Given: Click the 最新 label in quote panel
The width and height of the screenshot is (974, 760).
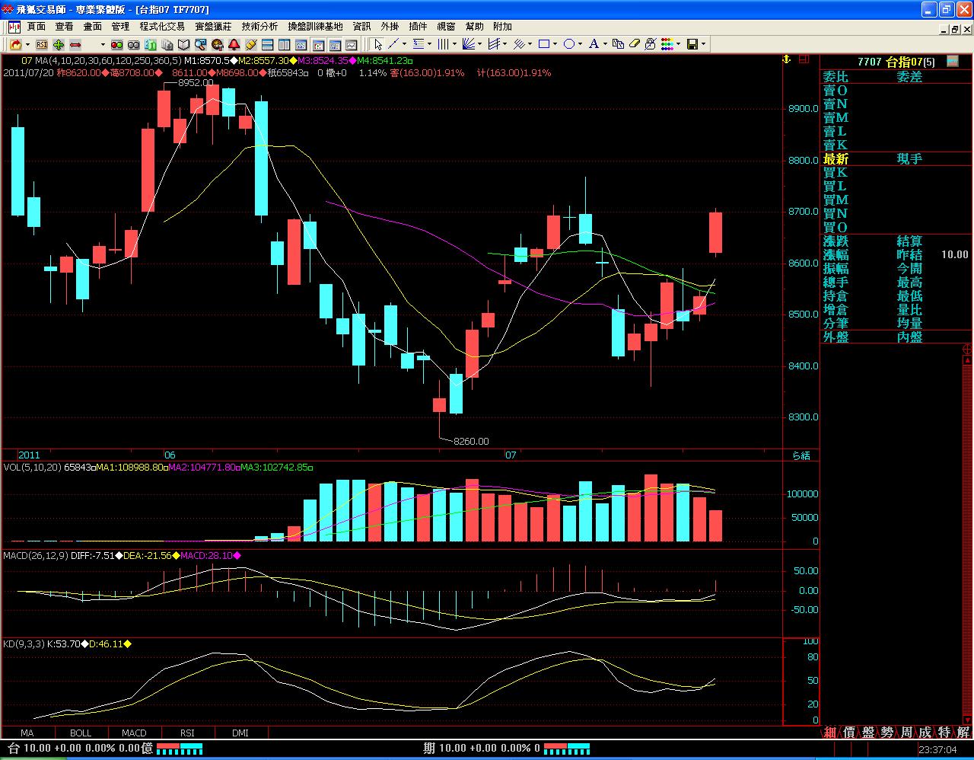Looking at the screenshot, I should (x=836, y=159).
